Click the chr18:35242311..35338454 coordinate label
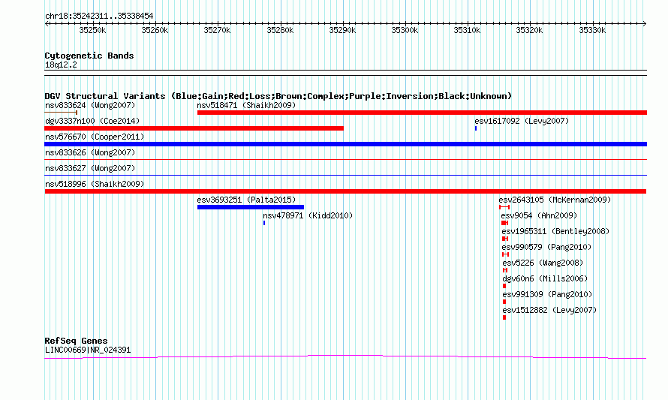Screen dimensions: 668x400 [99, 17]
